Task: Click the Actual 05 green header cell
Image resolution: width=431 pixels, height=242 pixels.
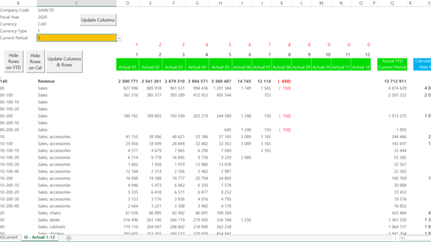Action: (220, 64)
